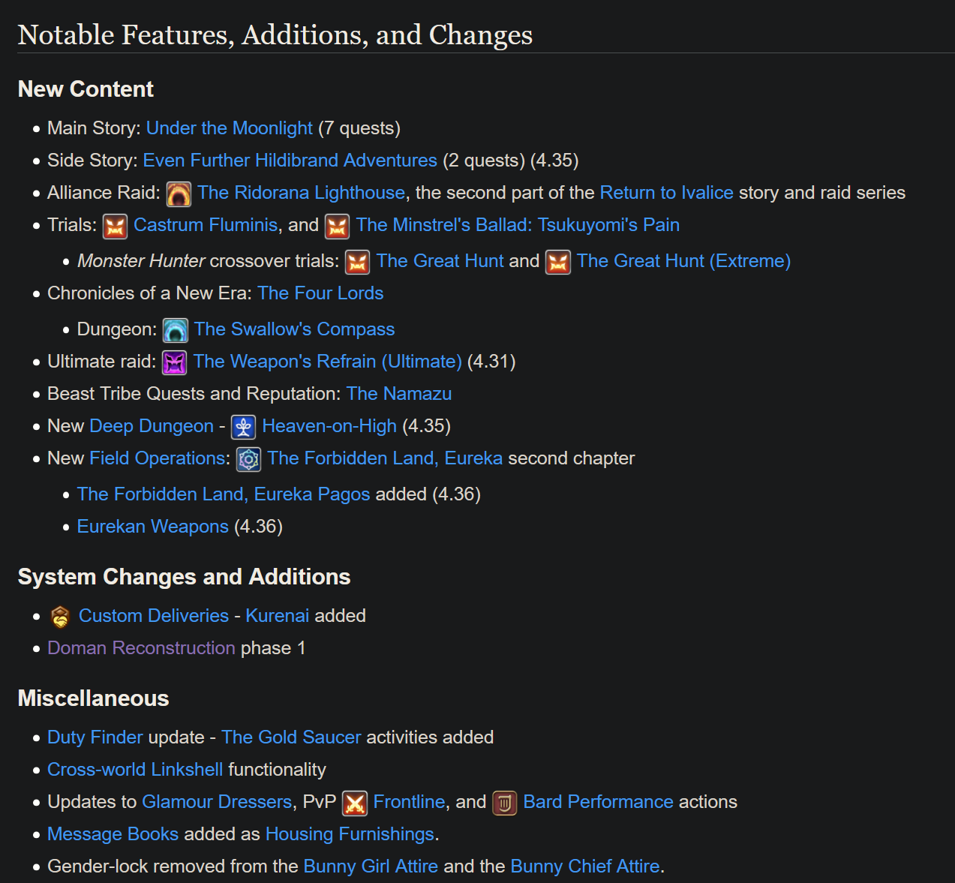Open the Glamour Dressers link

217,802
